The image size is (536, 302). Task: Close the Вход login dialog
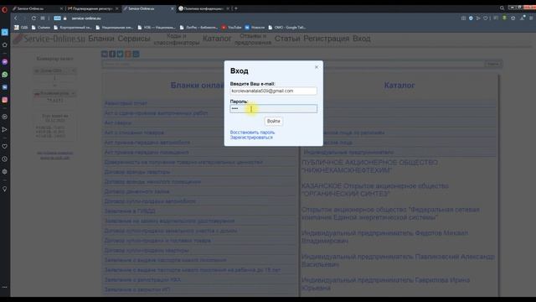point(317,67)
